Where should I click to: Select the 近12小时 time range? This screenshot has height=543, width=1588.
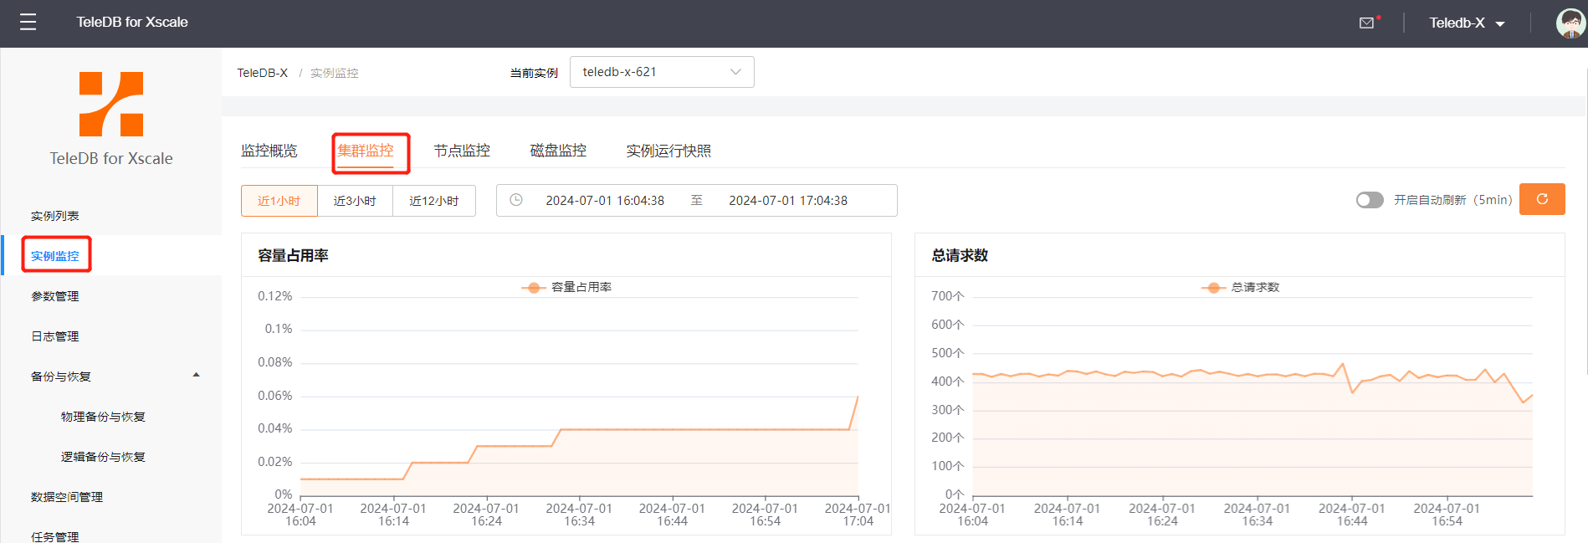[433, 201]
